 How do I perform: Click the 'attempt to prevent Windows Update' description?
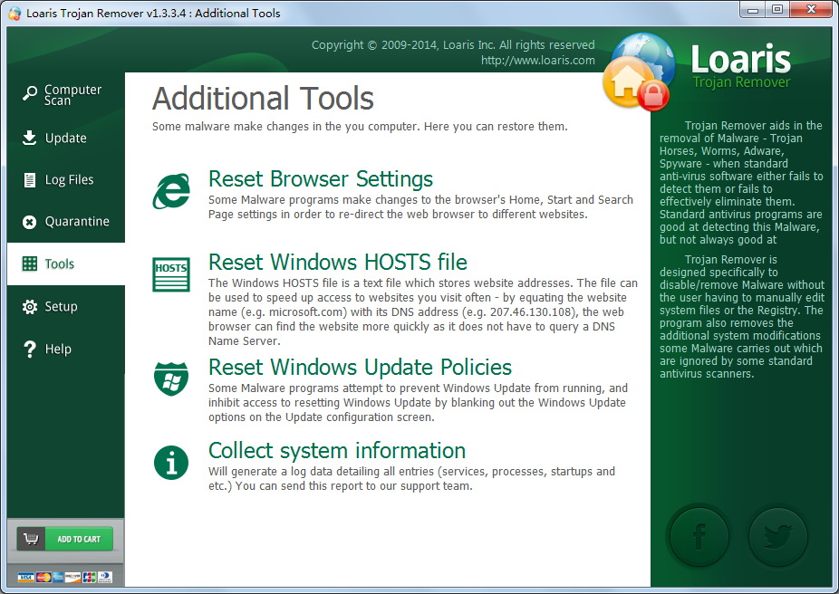point(418,403)
